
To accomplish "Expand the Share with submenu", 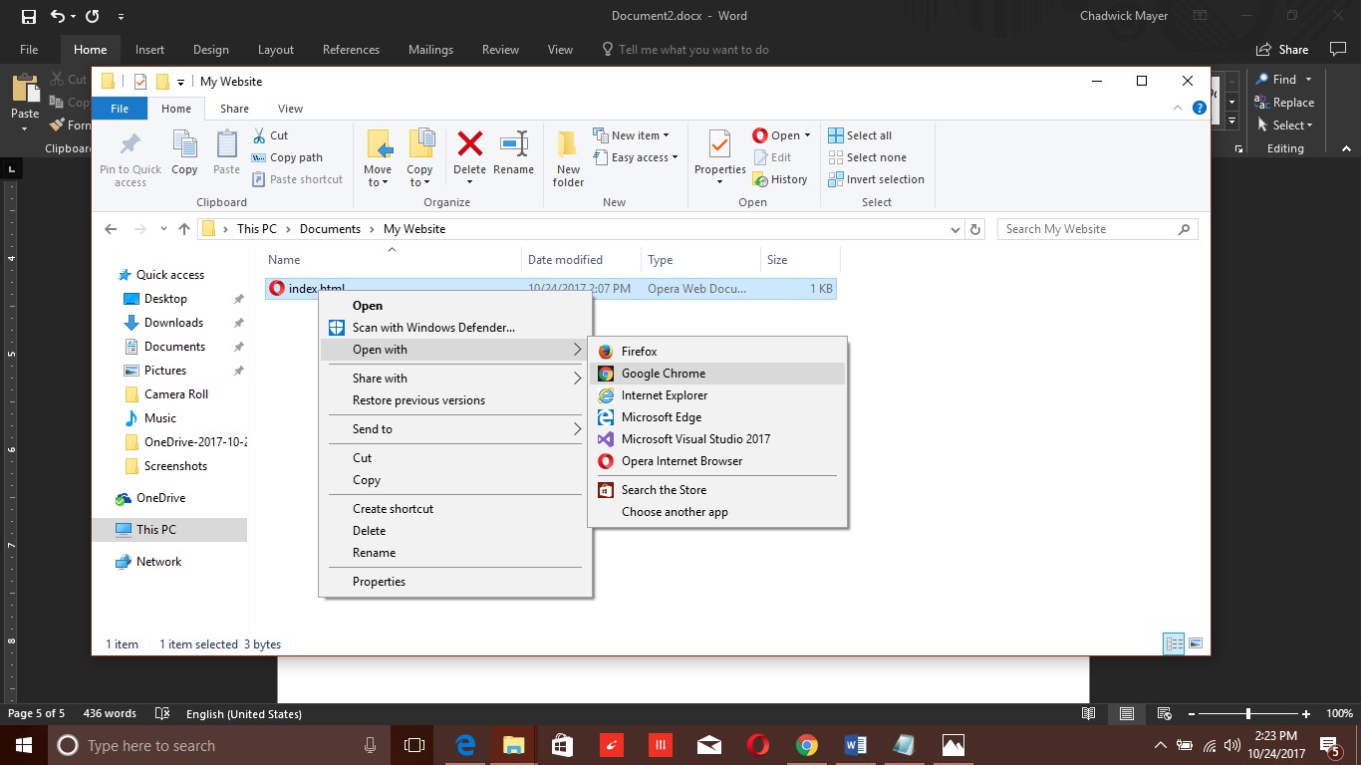I will coord(455,379).
